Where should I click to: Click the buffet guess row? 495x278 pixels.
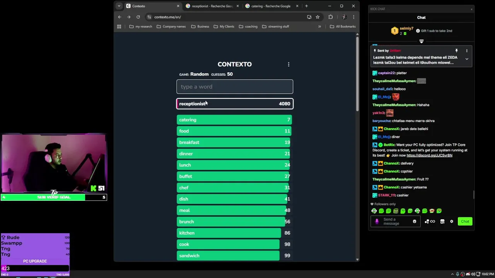click(235, 176)
